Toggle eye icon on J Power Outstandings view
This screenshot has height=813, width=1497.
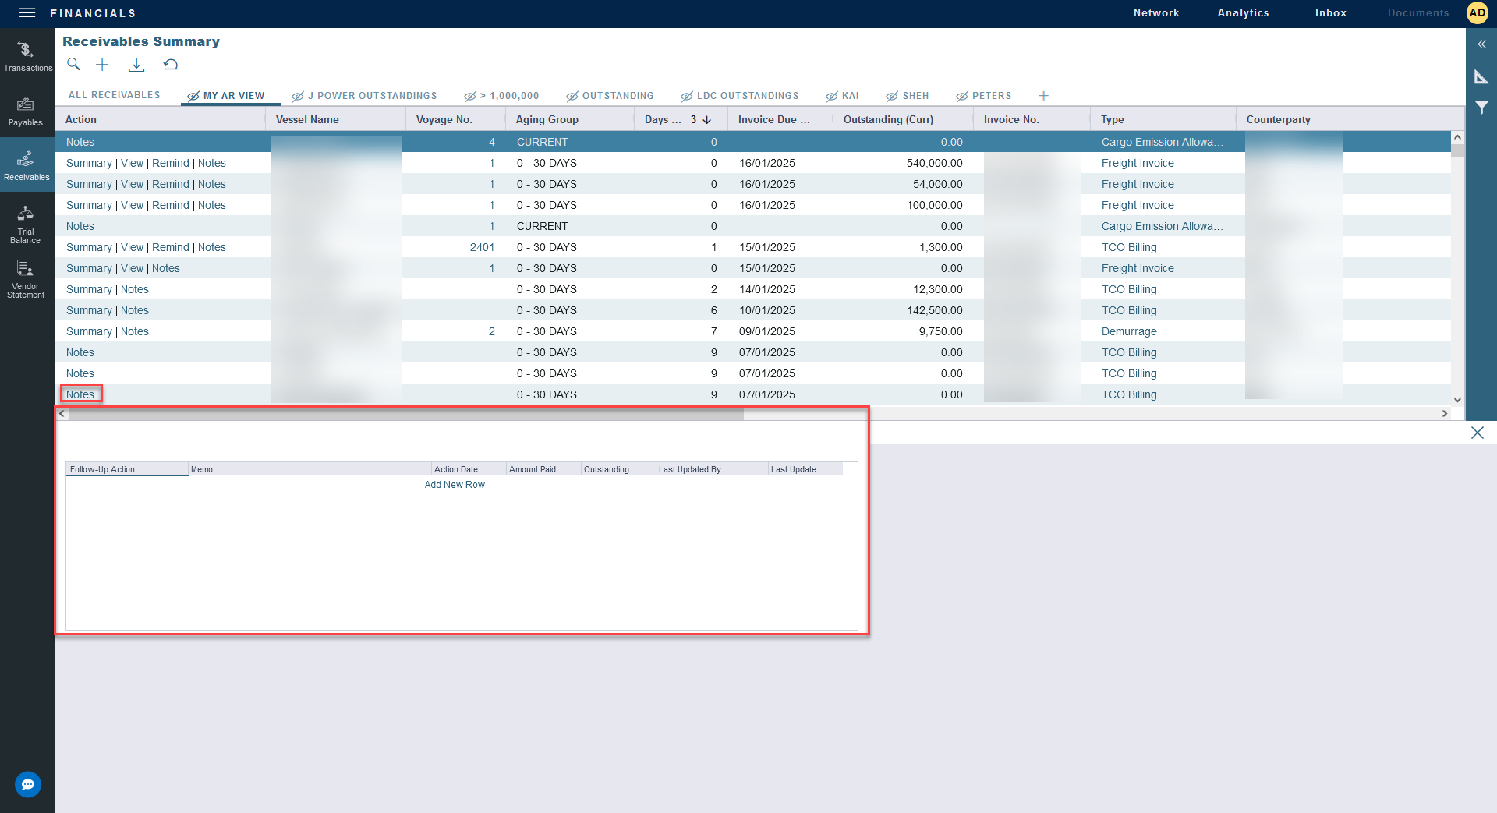tap(297, 97)
